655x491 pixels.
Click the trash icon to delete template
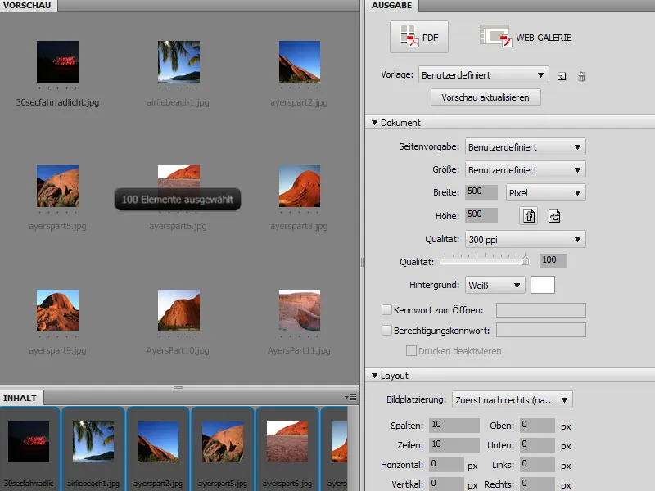[x=581, y=76]
